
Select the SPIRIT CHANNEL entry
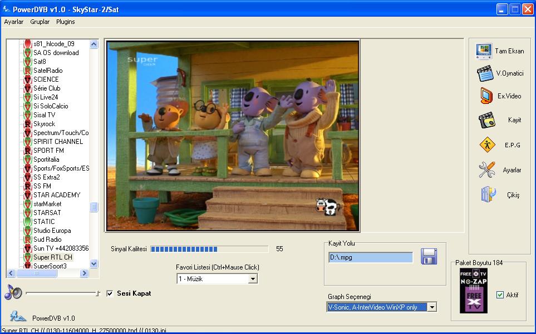(x=58, y=142)
